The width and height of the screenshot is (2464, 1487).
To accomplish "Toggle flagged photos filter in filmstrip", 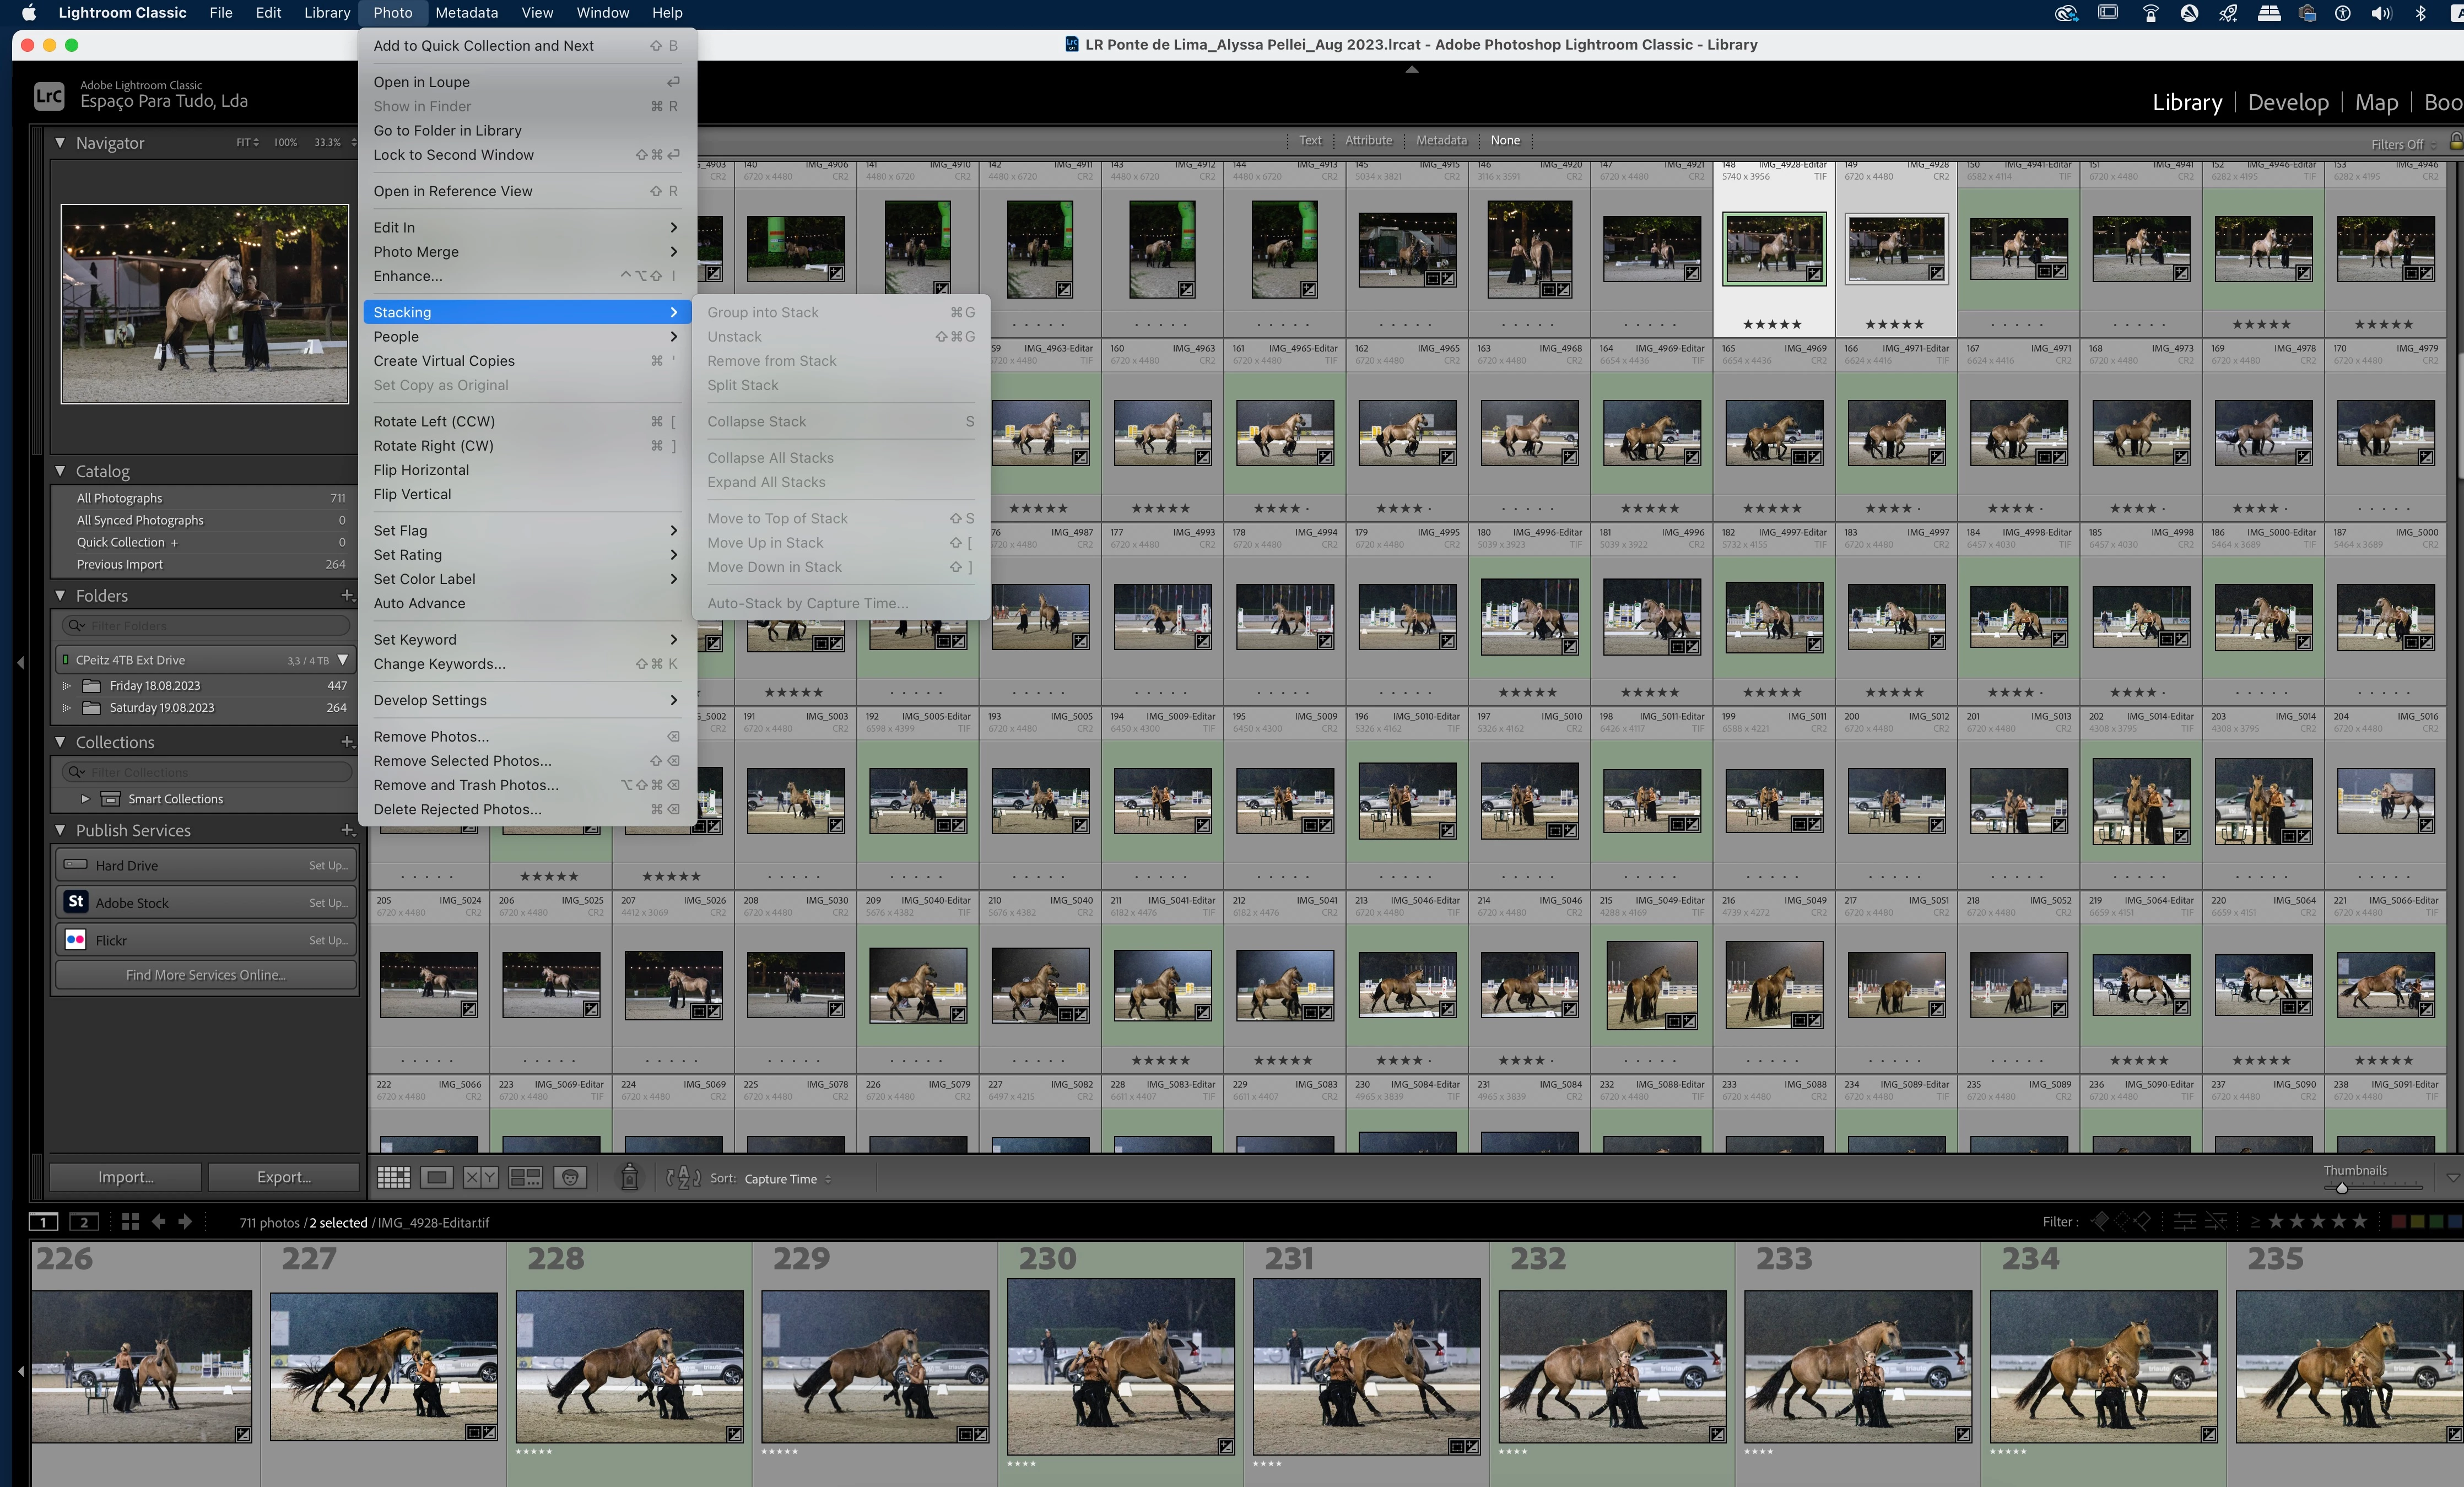I will [2099, 1221].
